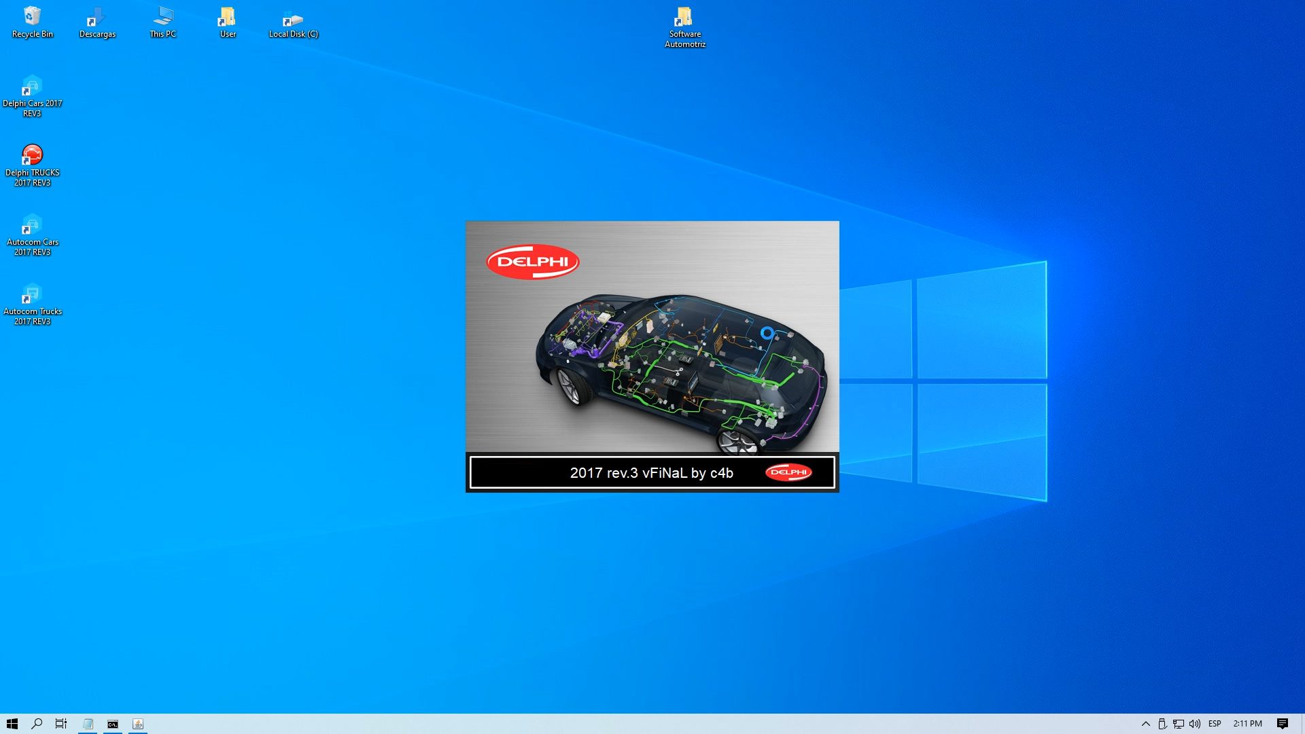Open the Command Prompt window from the taskbar

(113, 723)
